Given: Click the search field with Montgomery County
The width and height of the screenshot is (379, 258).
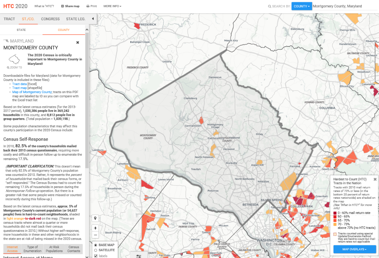Looking at the screenshot, I should point(344,6).
